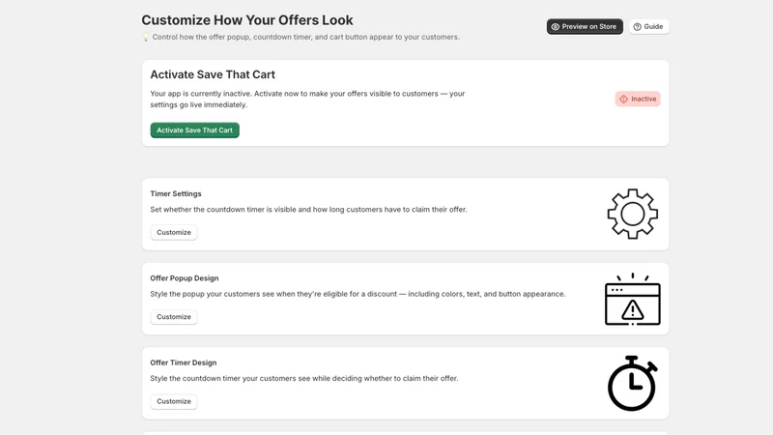Open the Guide help button
The image size is (773, 435).
coord(648,27)
